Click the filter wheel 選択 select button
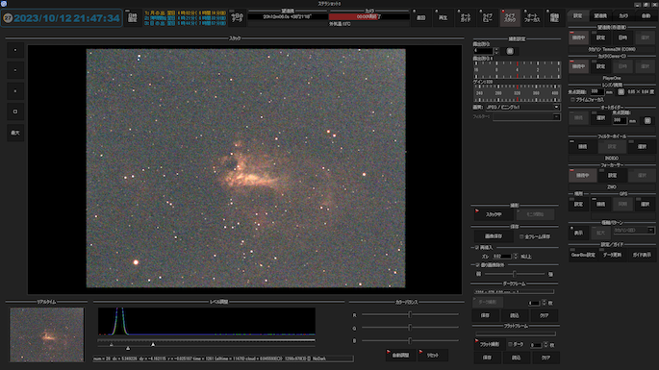Screen dimensions: 659x370 point(642,147)
